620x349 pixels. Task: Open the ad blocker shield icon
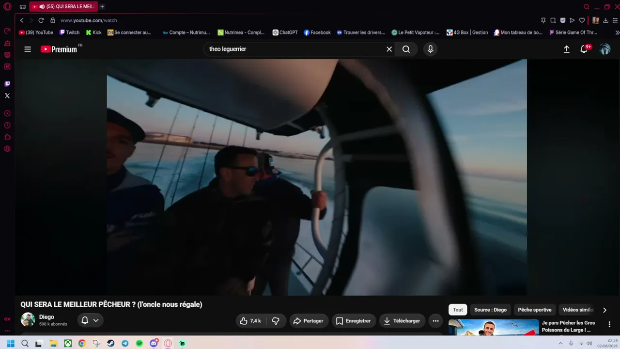coord(562,20)
